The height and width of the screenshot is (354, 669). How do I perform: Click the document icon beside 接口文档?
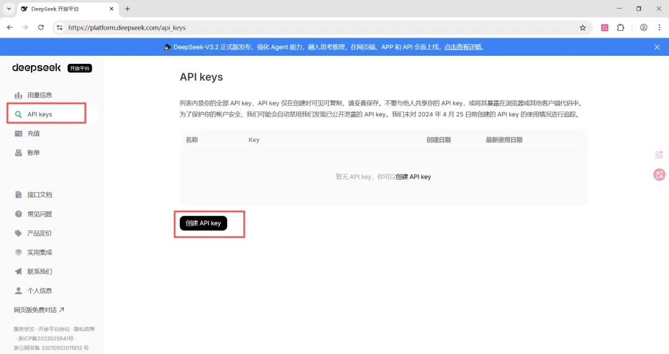coord(19,195)
